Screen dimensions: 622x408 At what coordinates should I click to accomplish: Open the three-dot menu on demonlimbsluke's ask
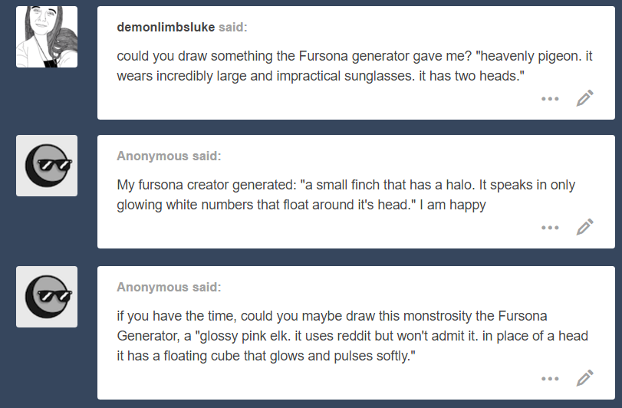tap(550, 98)
